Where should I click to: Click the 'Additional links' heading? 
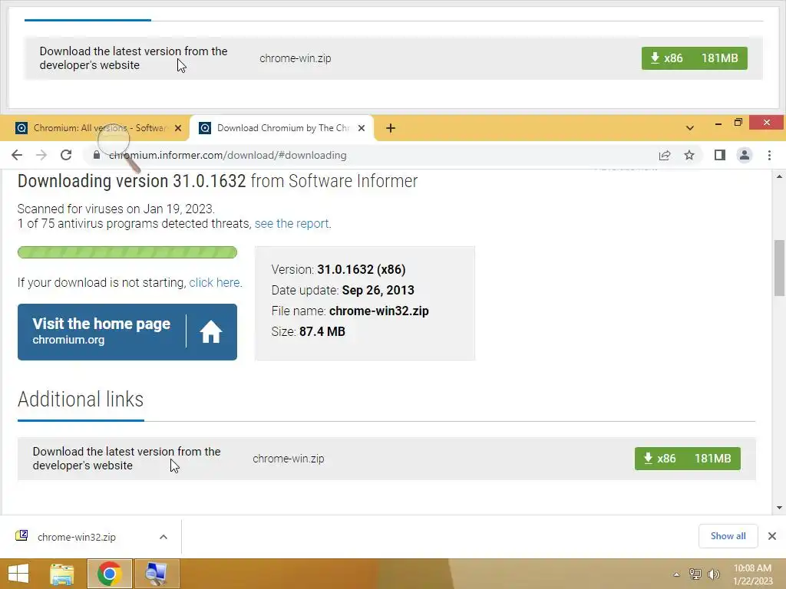(x=80, y=400)
